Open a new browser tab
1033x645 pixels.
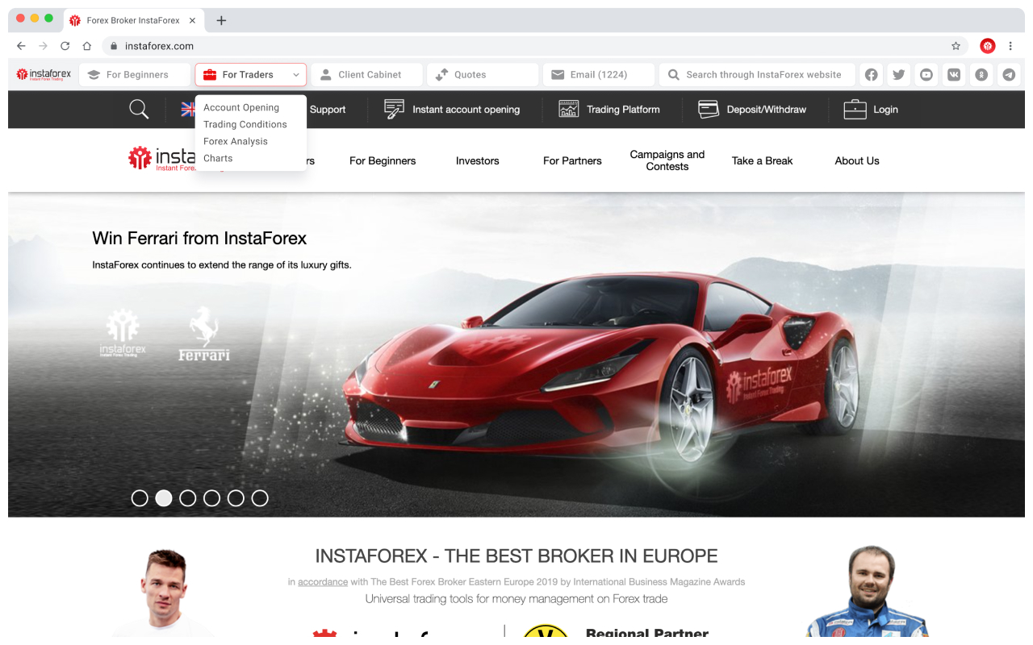221,20
